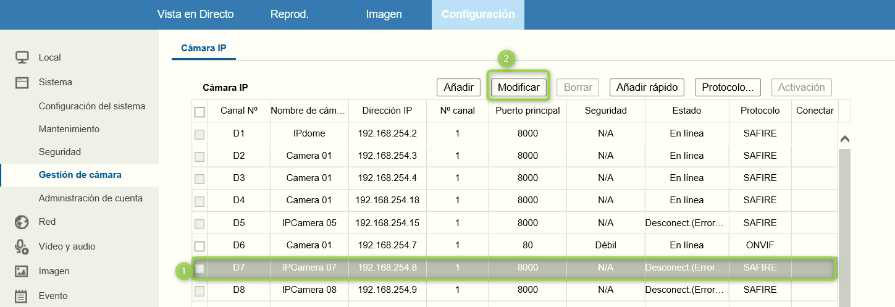Tick the checkbox for channel D1
This screenshot has width=895, height=307.
tap(200, 134)
